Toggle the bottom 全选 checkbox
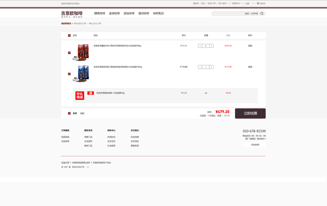The height and width of the screenshot is (206, 327). pos(69,113)
